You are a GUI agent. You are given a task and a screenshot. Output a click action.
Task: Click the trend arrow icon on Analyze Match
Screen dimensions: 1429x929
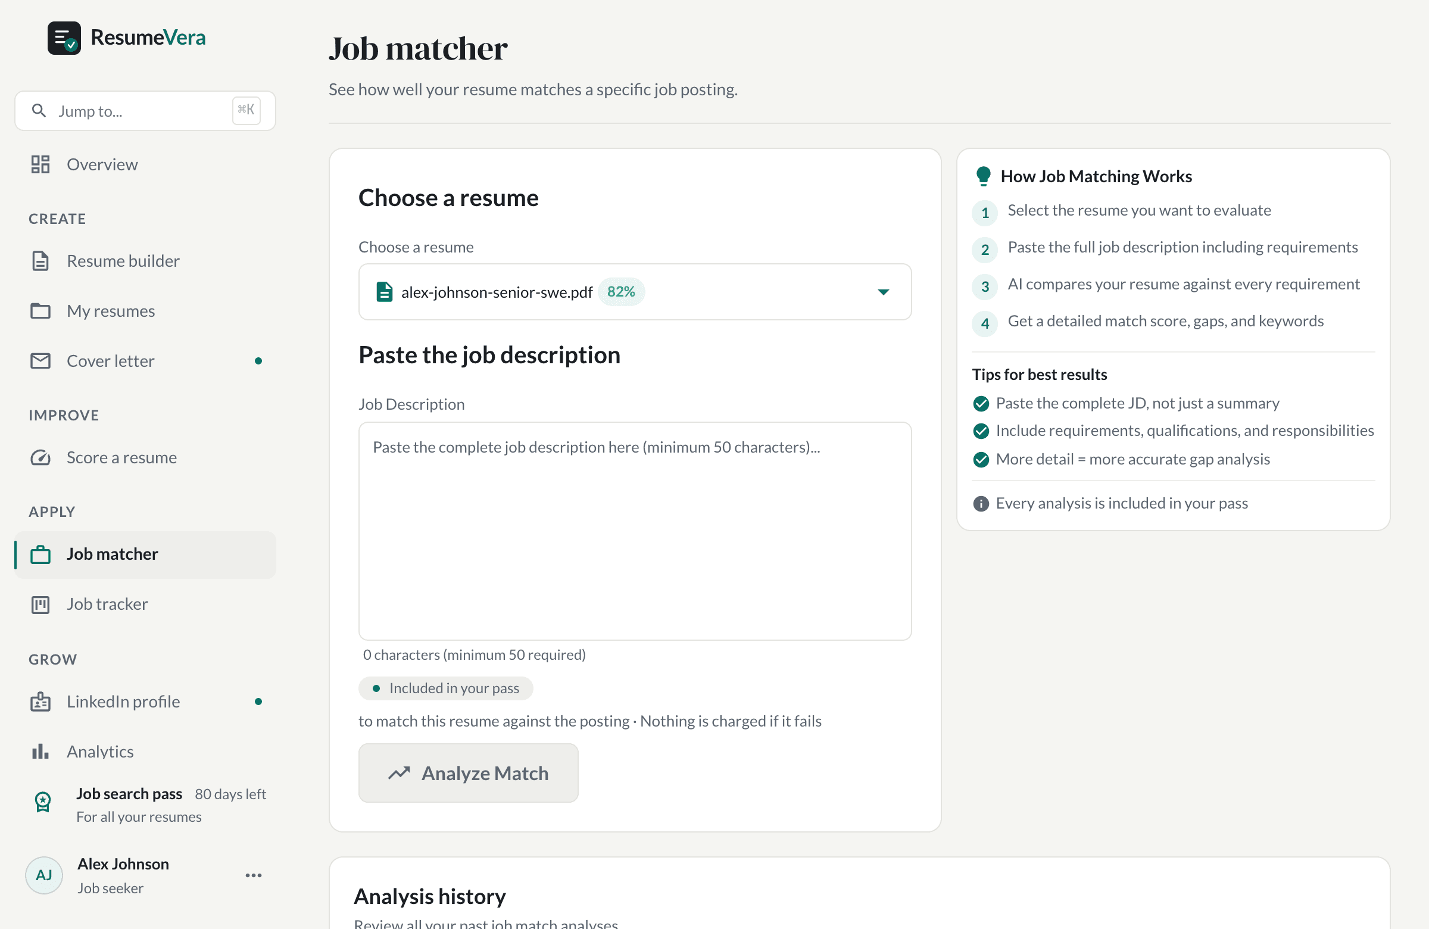click(399, 773)
